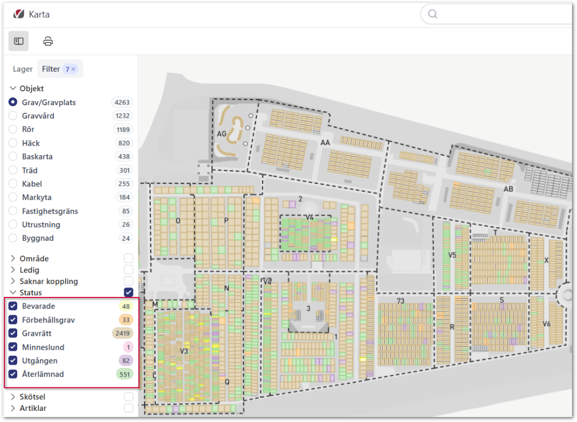Click the yellow Bevarade count badge 48
The height and width of the screenshot is (422, 577).
pyautogui.click(x=126, y=306)
